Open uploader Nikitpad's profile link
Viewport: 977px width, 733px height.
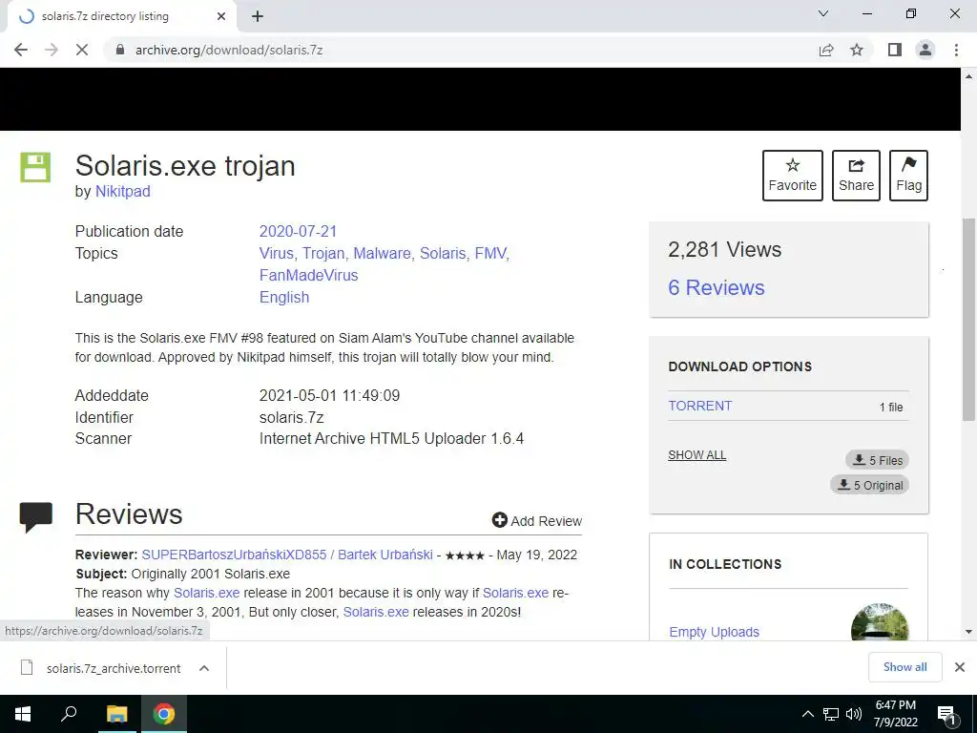[123, 191]
